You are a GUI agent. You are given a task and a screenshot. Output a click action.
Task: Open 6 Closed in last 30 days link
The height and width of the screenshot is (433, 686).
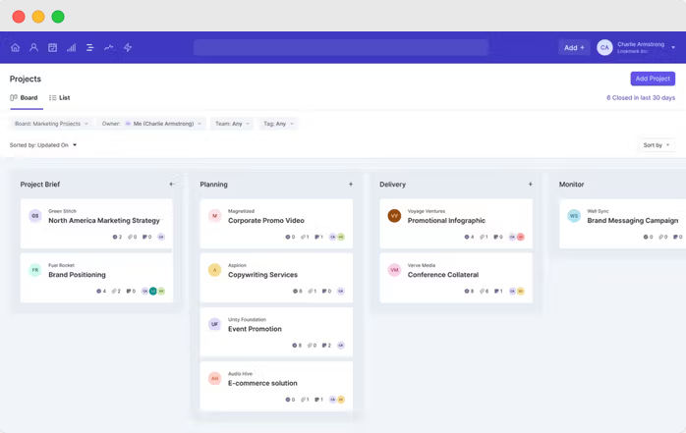641,98
